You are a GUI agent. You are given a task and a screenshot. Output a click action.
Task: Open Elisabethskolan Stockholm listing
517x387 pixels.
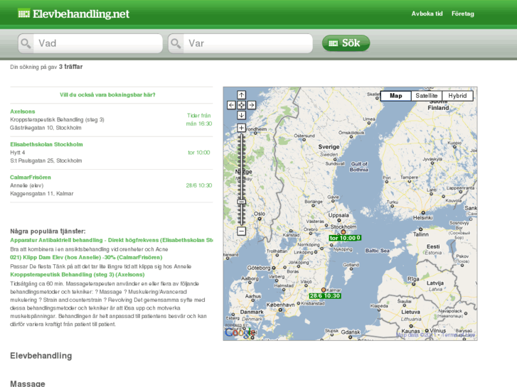coord(46,144)
